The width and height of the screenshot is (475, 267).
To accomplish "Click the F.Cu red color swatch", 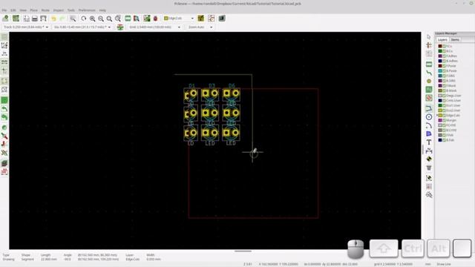I will pyautogui.click(x=440, y=46).
